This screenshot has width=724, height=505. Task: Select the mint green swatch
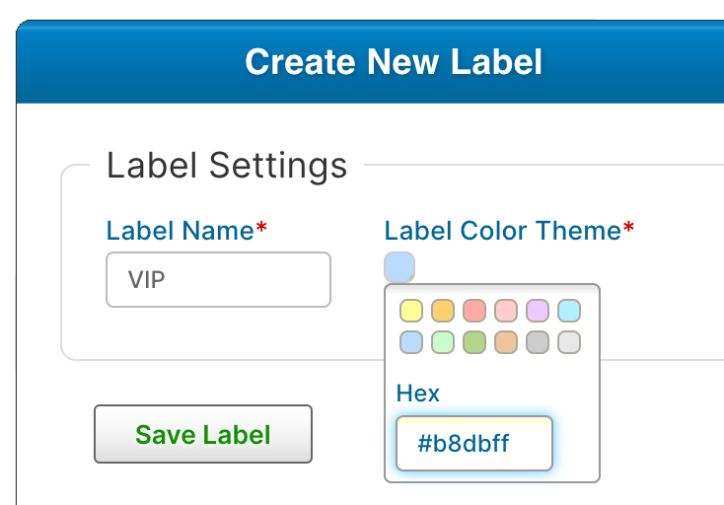coord(443,343)
